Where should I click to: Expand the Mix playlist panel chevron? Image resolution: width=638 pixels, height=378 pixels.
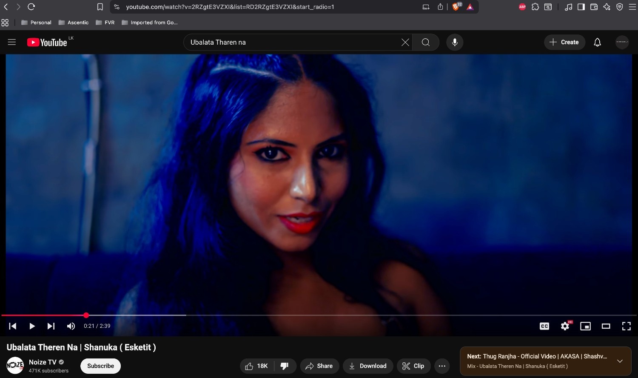click(x=620, y=361)
